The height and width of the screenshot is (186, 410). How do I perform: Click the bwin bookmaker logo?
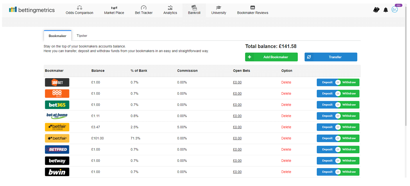(57, 172)
